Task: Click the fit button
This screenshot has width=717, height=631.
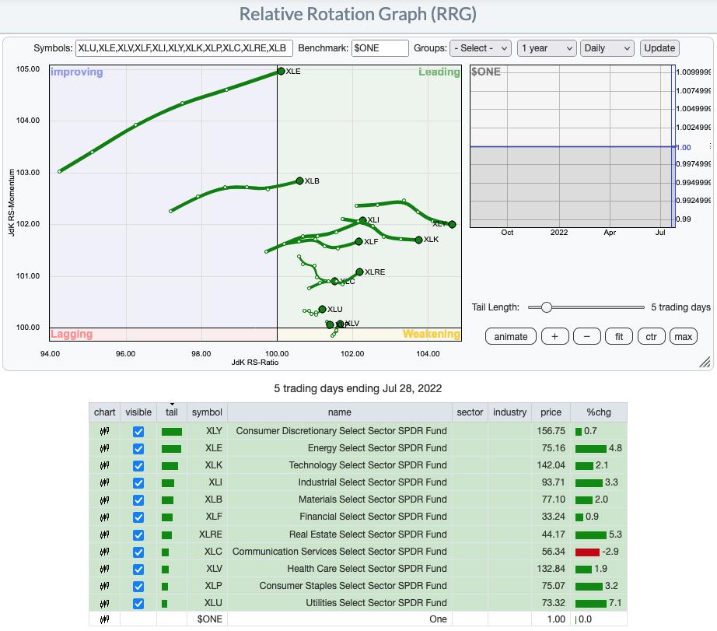Action: tap(619, 337)
